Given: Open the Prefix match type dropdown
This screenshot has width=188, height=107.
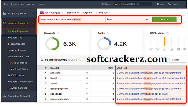Looking at the screenshot, I should click(128, 20).
